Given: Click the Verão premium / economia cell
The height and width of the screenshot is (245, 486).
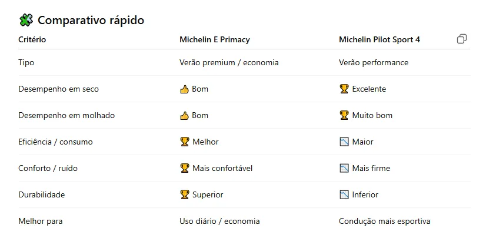Looking at the screenshot, I should pyautogui.click(x=229, y=63).
